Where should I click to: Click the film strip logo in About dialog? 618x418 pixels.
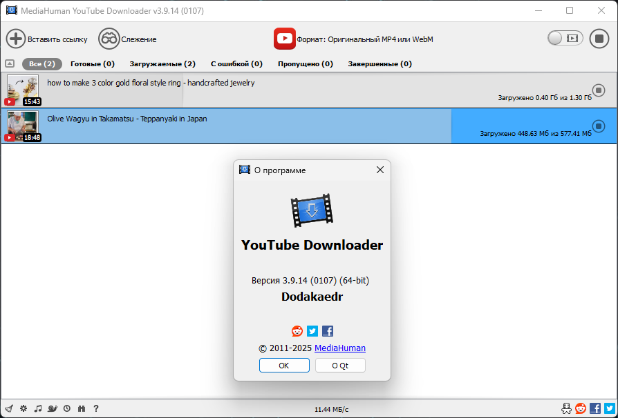312,210
